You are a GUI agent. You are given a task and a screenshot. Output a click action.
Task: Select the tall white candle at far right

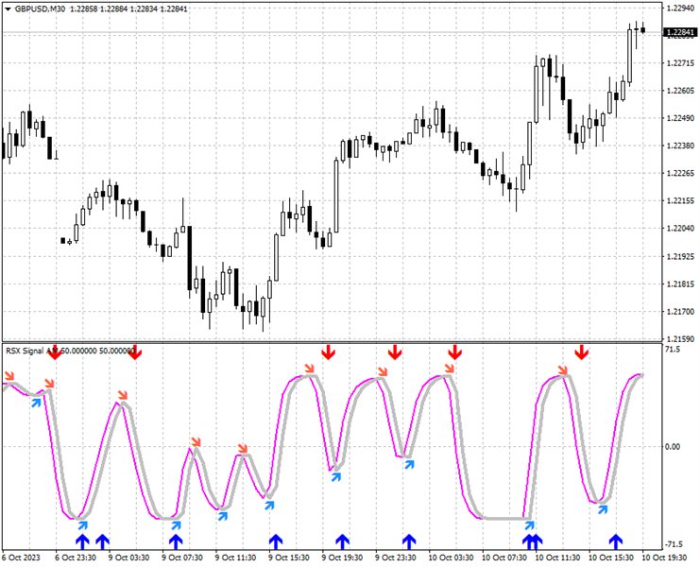pyautogui.click(x=629, y=56)
